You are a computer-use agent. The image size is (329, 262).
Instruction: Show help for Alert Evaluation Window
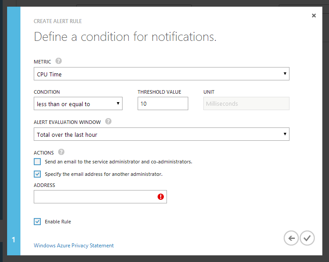tap(108, 121)
